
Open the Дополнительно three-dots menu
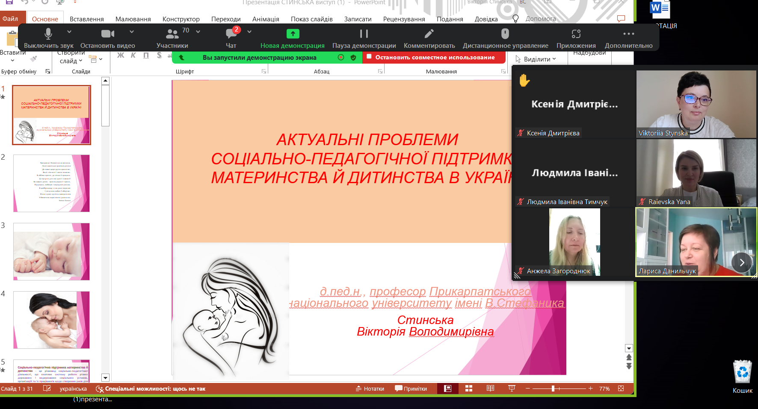point(628,34)
